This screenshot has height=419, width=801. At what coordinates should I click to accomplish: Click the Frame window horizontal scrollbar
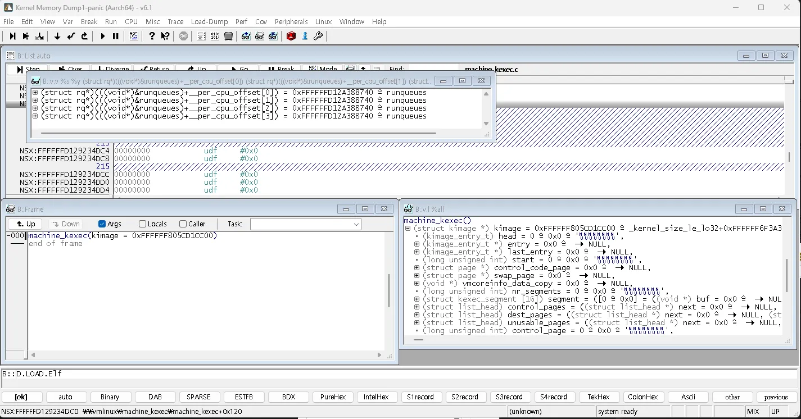coord(205,355)
